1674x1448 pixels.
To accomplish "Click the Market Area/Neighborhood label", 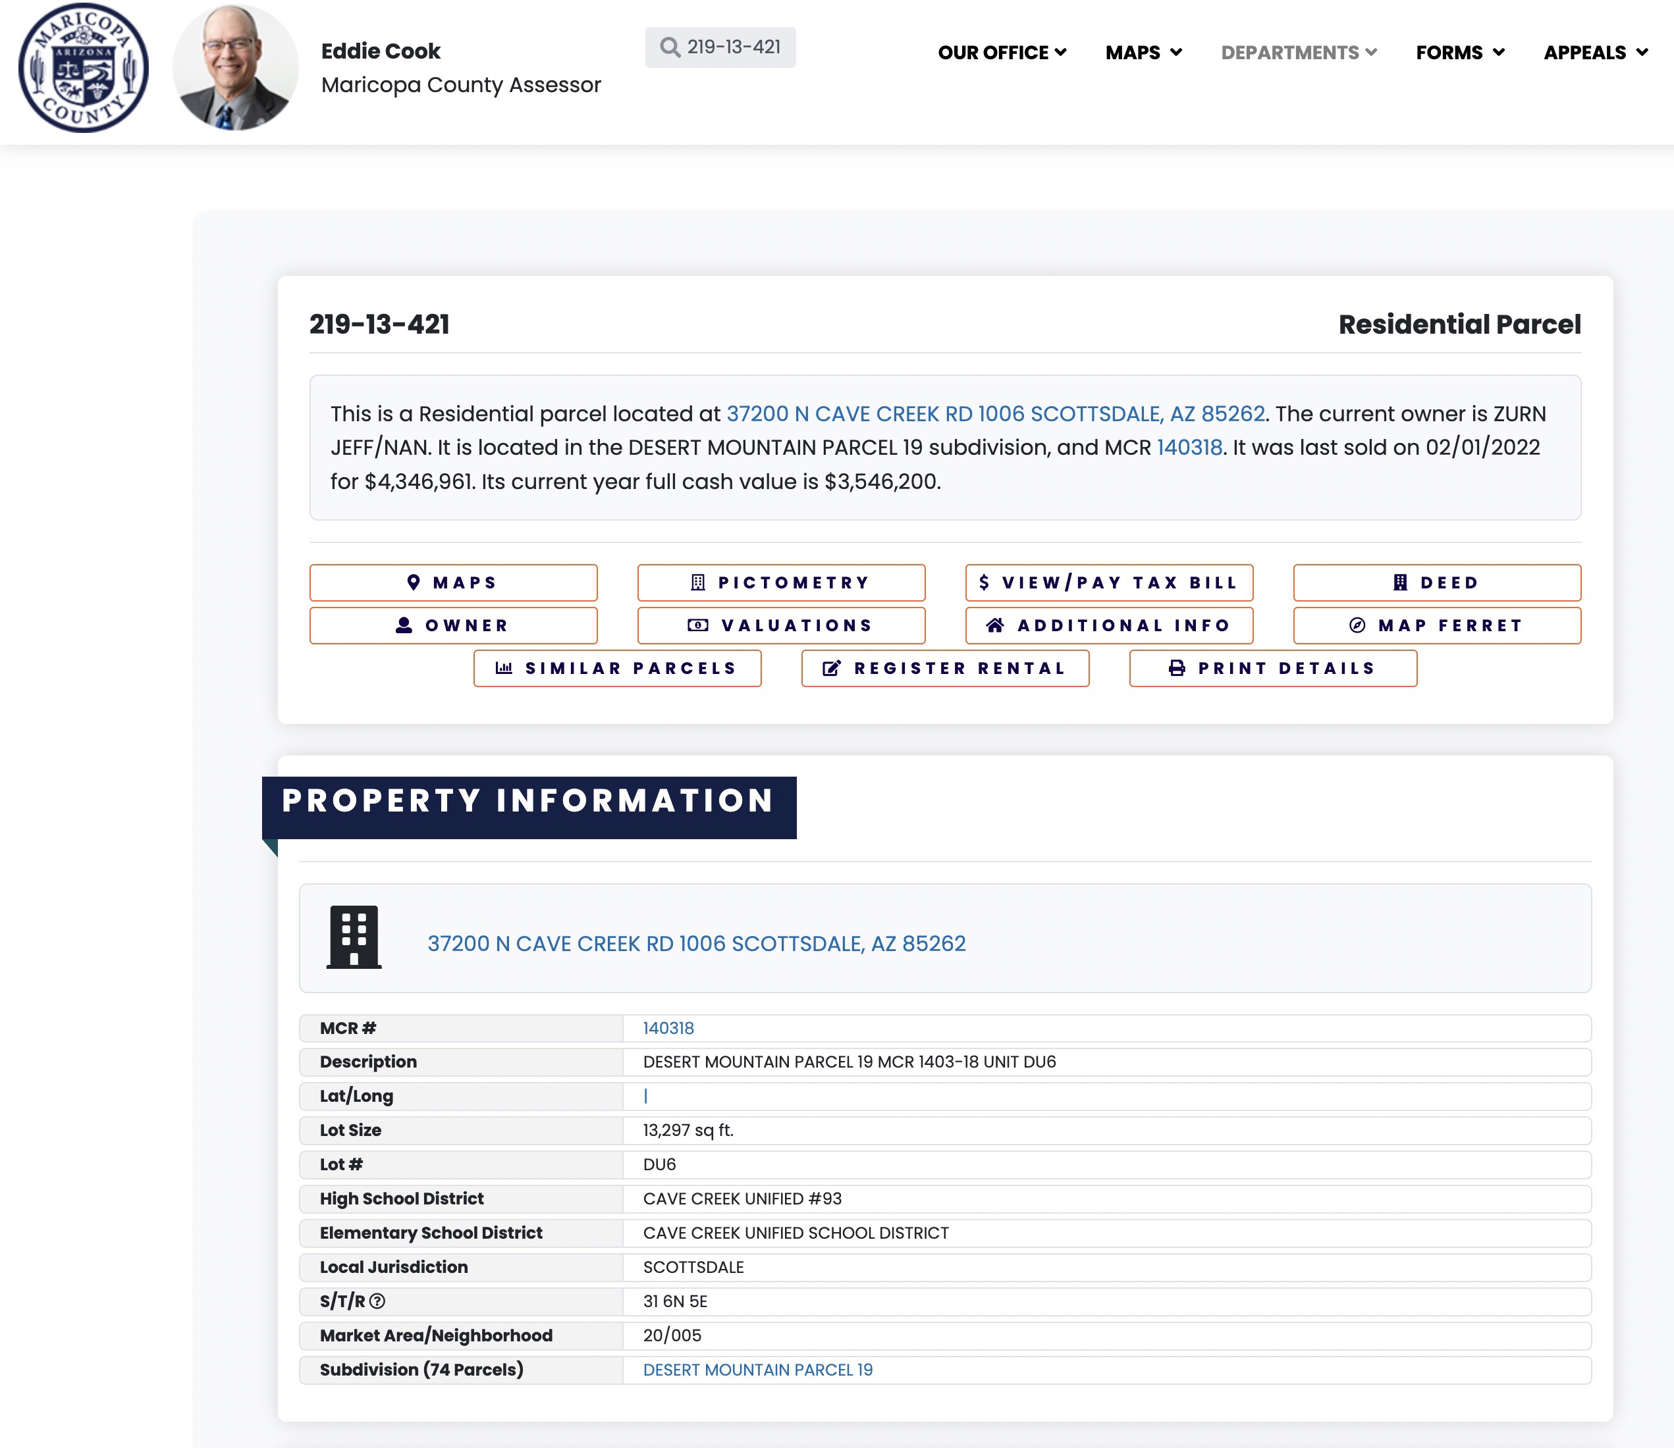I will tap(437, 1335).
